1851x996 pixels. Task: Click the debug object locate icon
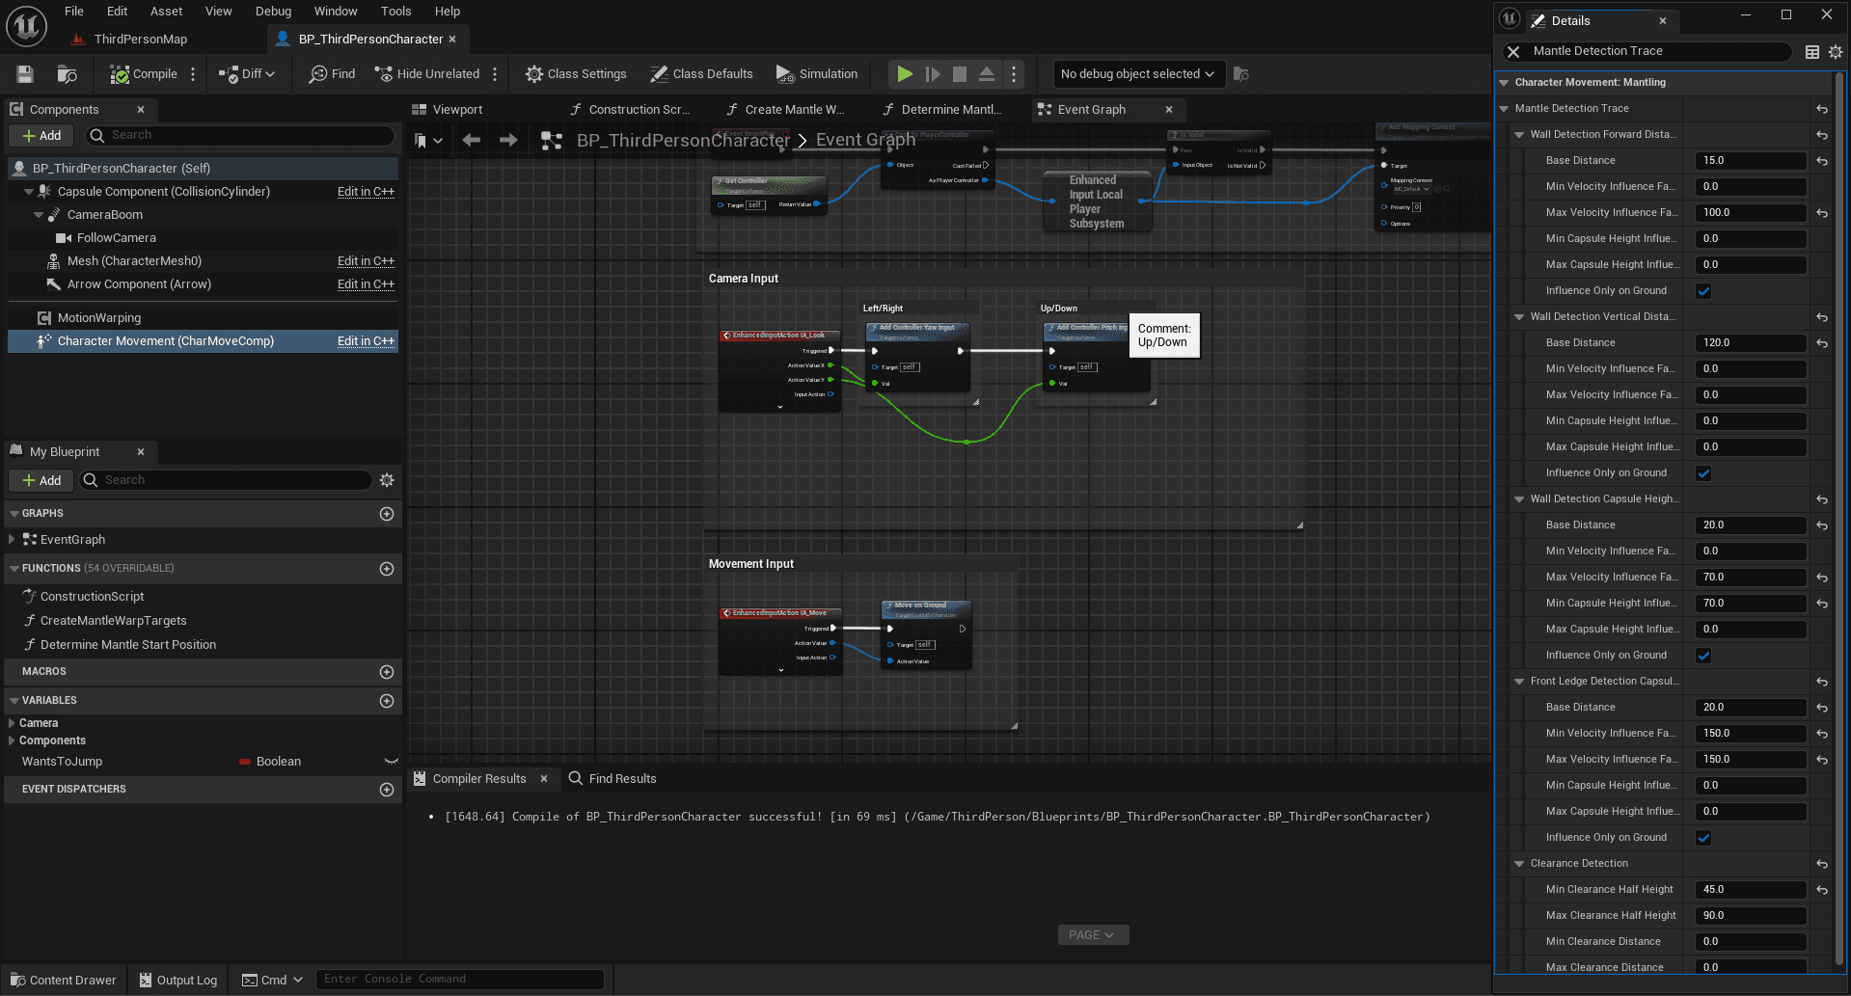1241,74
